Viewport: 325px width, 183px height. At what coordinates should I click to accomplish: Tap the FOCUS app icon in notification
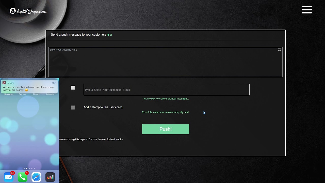pos(4,83)
